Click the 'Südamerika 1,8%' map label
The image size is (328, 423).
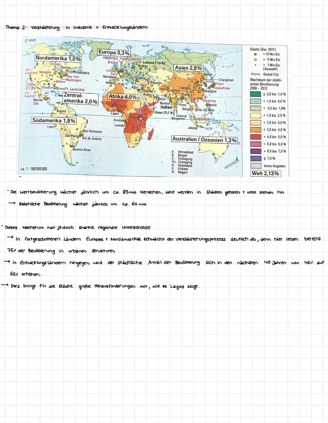coord(54,121)
